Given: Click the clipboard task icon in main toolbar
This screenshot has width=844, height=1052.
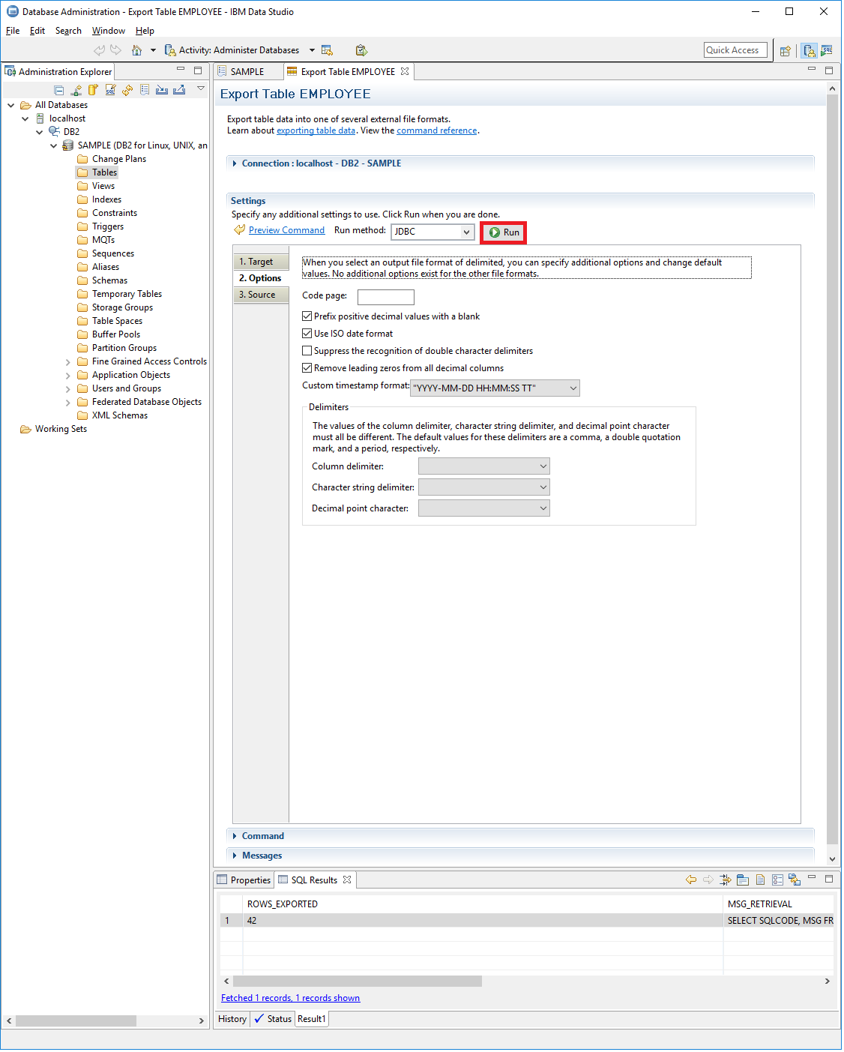Looking at the screenshot, I should pos(361,50).
